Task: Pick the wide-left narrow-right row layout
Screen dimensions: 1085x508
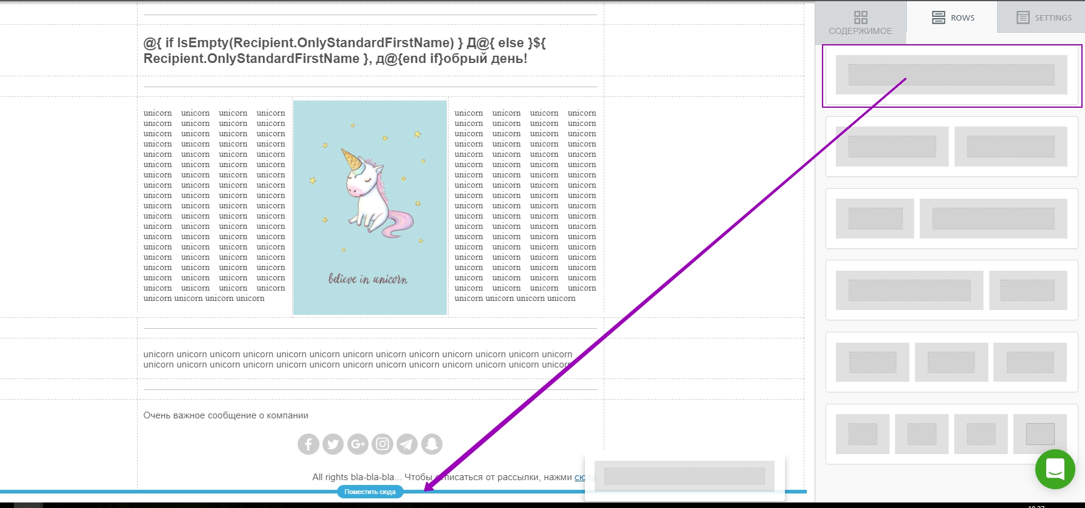Action: tap(952, 290)
